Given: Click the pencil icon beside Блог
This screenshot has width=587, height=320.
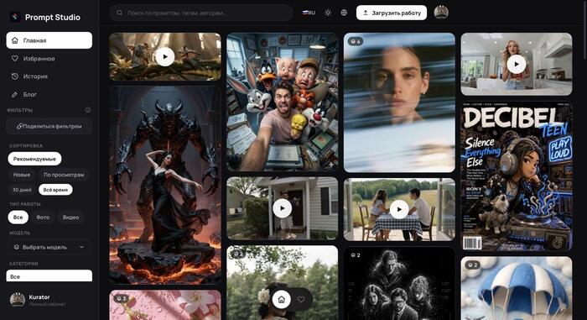Looking at the screenshot, I should (x=14, y=95).
